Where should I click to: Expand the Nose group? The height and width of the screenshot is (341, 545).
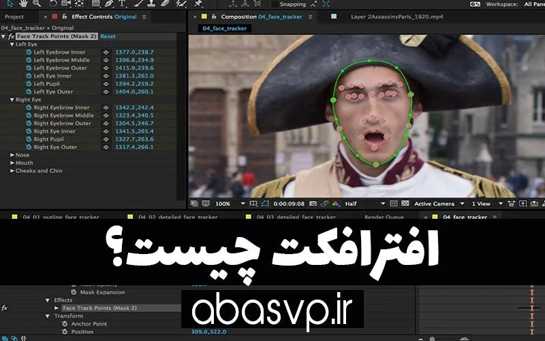(12, 155)
